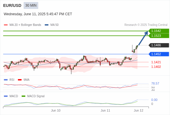Select the 1.1523 green resistance label

coord(159,36)
